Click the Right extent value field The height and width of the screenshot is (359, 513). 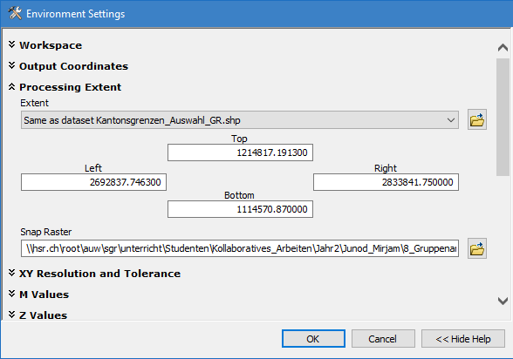pyautogui.click(x=386, y=182)
